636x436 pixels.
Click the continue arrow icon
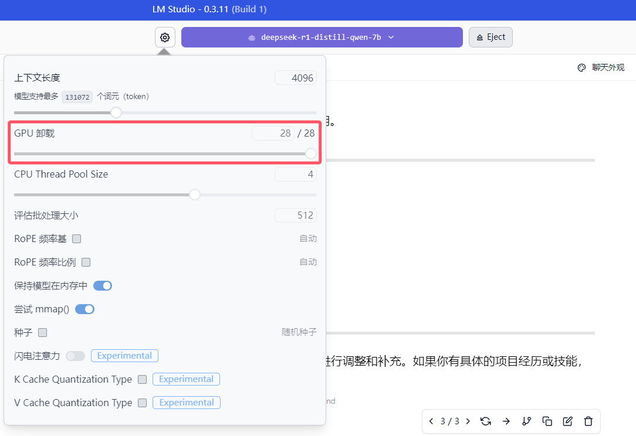(506, 421)
